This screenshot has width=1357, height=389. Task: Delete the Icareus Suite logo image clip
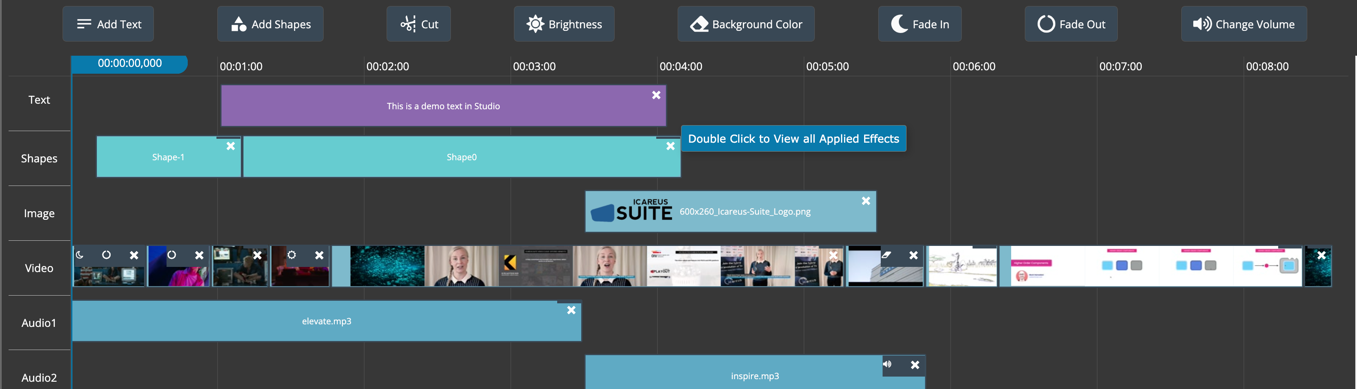pos(865,200)
